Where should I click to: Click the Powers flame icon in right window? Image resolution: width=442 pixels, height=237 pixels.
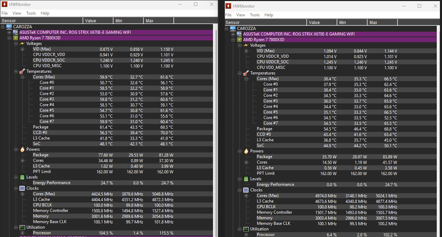pyautogui.click(x=246, y=151)
